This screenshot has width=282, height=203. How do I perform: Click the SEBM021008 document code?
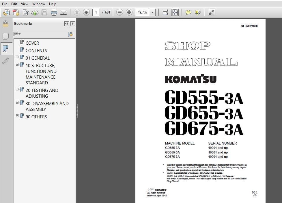point(249,26)
